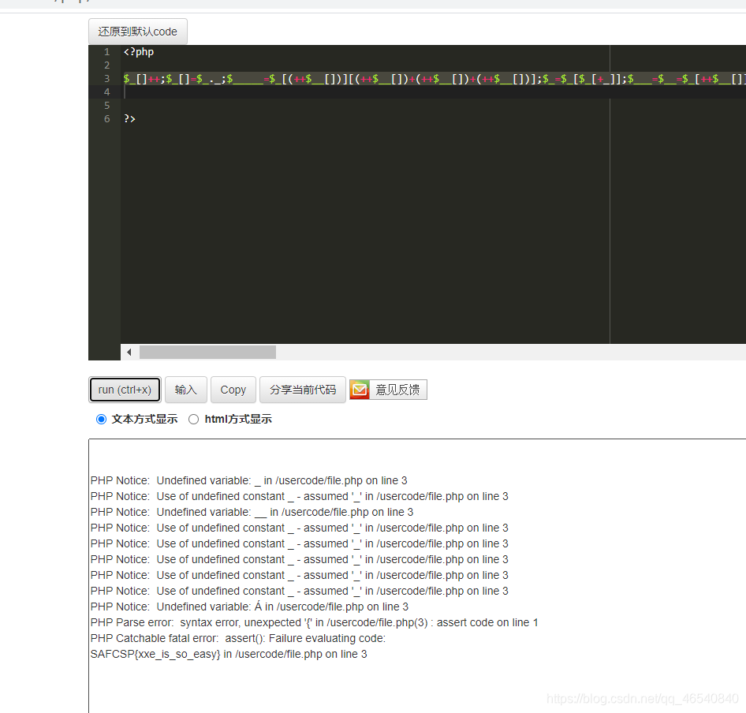Place cursor on the <?php line
This screenshot has width=746, height=713.
[x=139, y=52]
